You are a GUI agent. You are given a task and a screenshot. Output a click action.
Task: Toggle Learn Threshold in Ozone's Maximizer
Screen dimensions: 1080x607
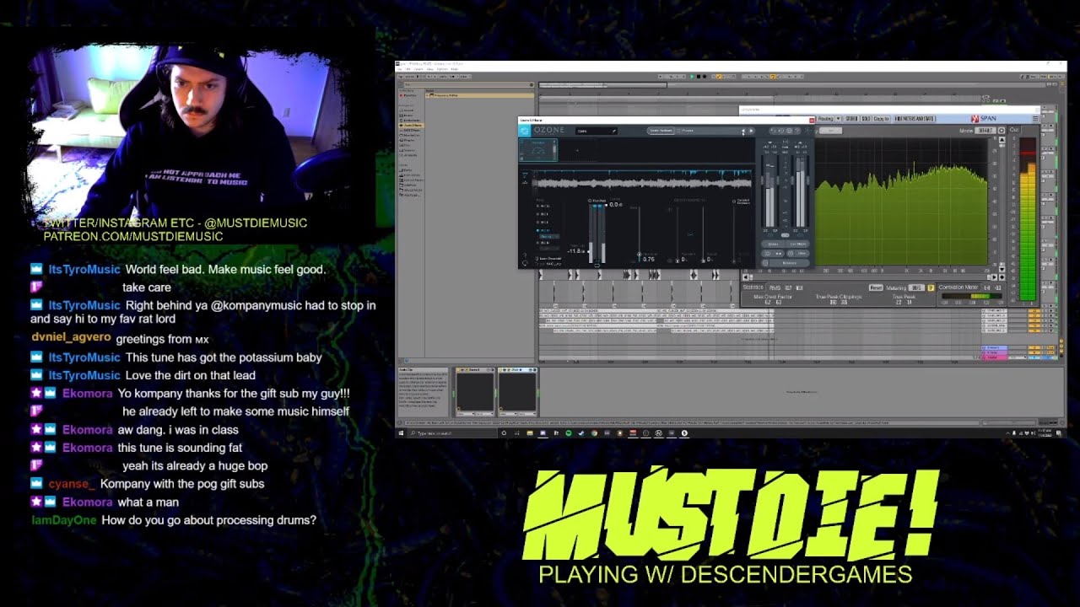coord(548,259)
